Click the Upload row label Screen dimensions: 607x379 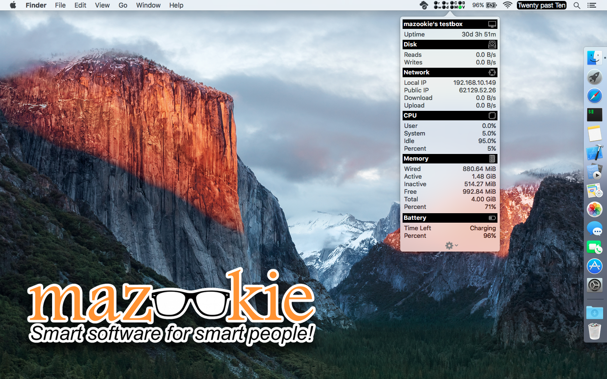[414, 106]
